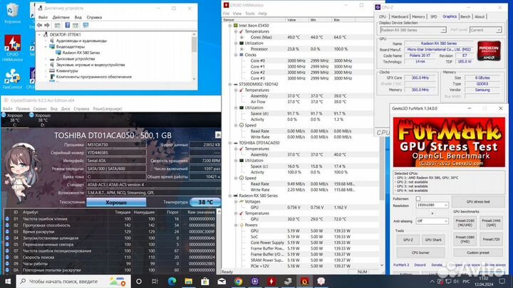513x288 pixels.
Task: Open the Perf Level dropdown in CPU-Z
Action: tap(485, 30)
